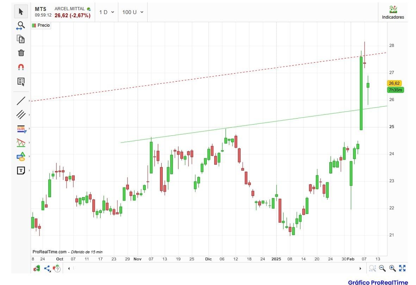This screenshot has width=416, height=285.
Task: Click the Precio red-green color swatch
Action: coord(34,25)
